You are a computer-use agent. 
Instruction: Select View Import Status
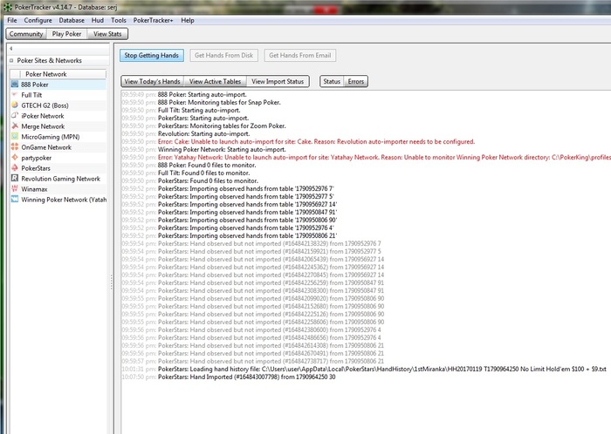(x=278, y=81)
